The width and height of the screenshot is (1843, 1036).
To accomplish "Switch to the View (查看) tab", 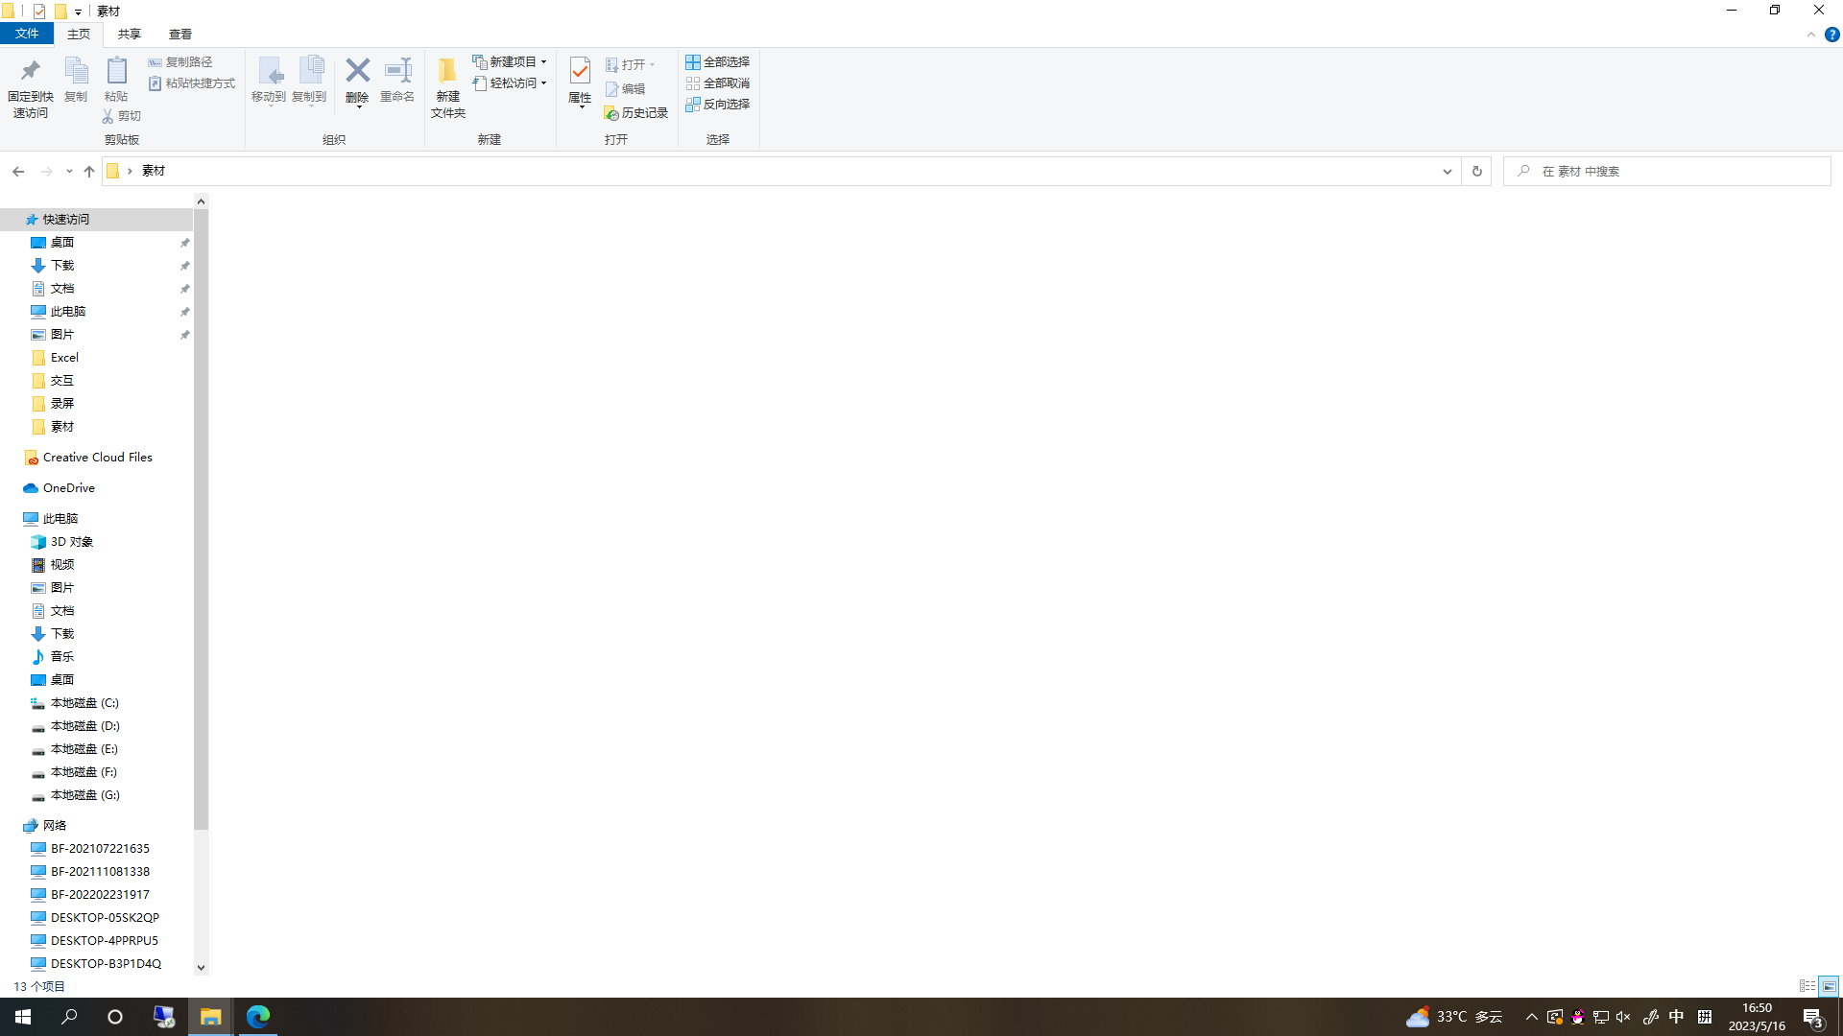I will click(180, 35).
